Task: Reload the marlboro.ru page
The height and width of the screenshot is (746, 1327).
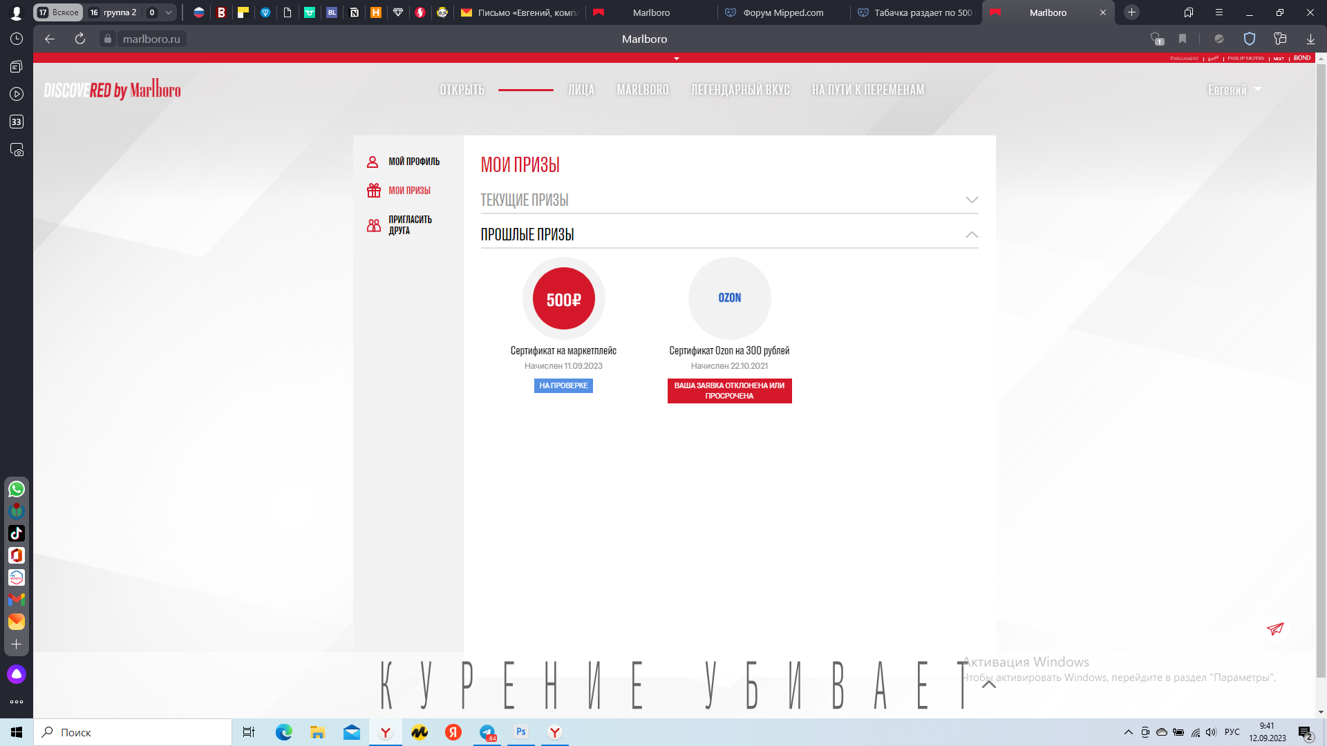Action: point(80,39)
